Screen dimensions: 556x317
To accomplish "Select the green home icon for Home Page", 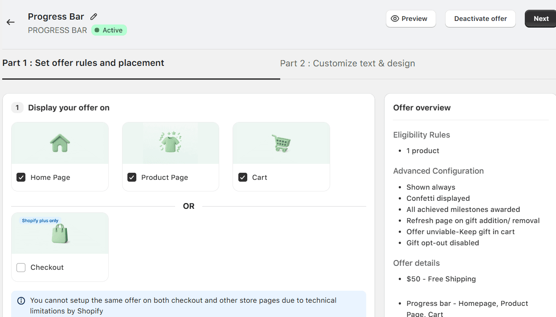I will [x=60, y=143].
